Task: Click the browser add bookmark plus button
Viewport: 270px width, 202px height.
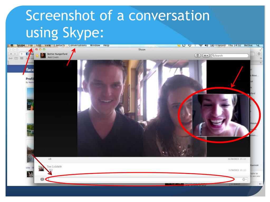Action: click(x=22, y=54)
